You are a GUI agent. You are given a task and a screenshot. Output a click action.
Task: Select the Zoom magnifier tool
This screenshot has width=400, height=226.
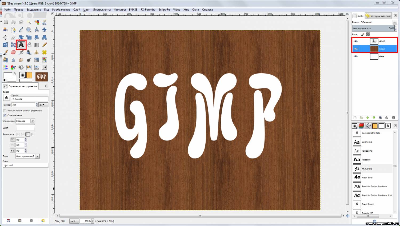coord(29,30)
